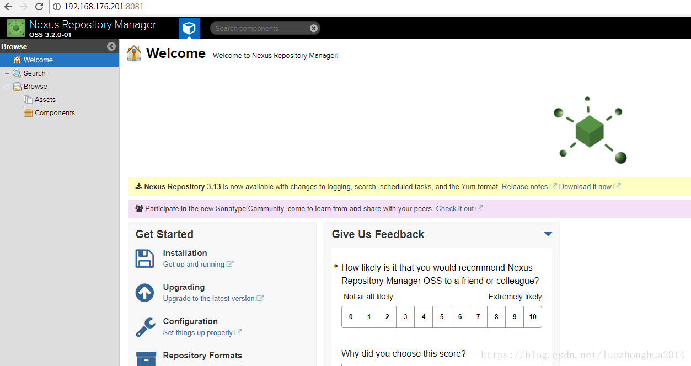Image resolution: width=691 pixels, height=366 pixels.
Task: Select score 5 in feedback scale
Action: coord(442,317)
